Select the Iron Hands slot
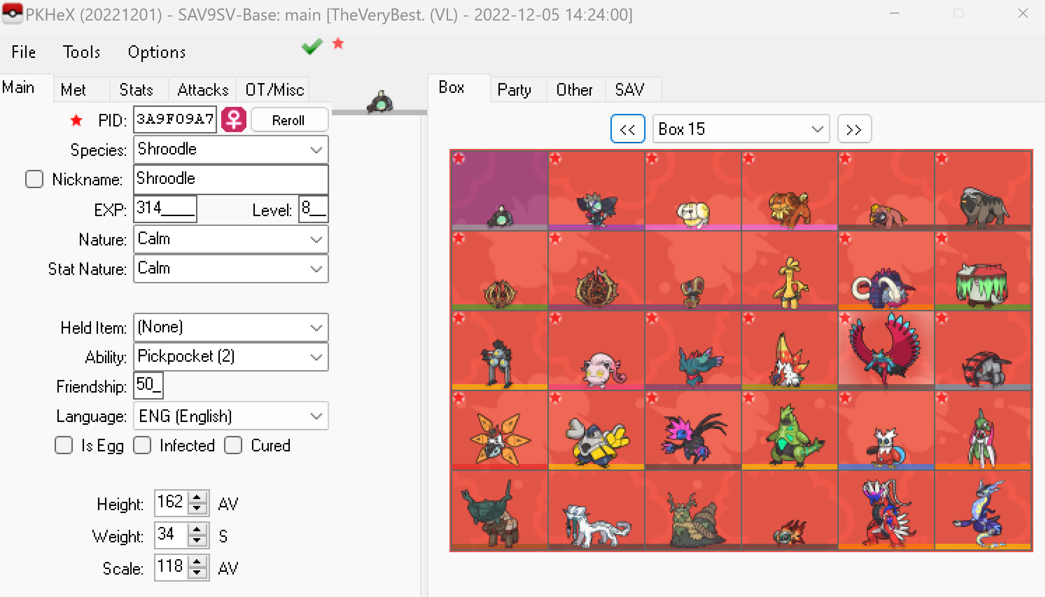This screenshot has height=597, width=1045. [x=596, y=430]
